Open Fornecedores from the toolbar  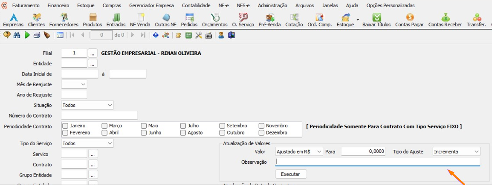point(64,20)
